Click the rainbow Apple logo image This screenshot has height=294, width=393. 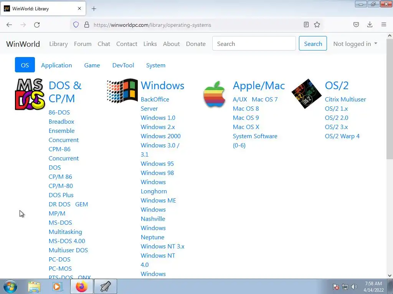tap(214, 94)
